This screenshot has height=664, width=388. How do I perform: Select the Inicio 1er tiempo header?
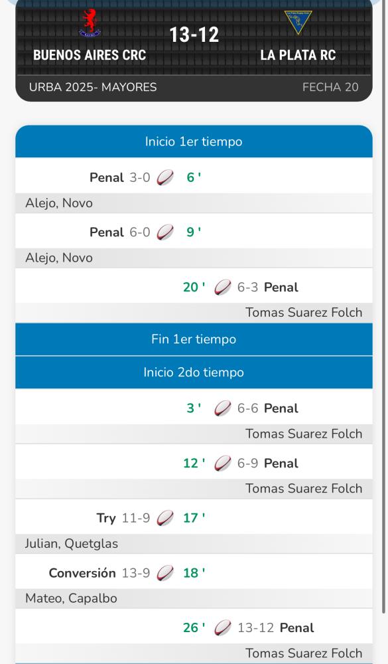pos(194,141)
